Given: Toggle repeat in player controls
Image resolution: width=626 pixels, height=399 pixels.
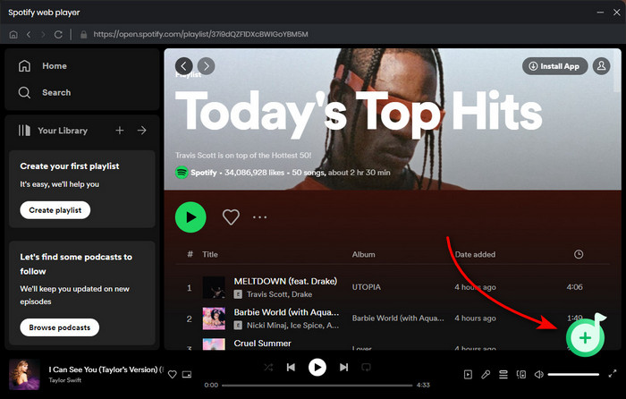Looking at the screenshot, I should 366,367.
